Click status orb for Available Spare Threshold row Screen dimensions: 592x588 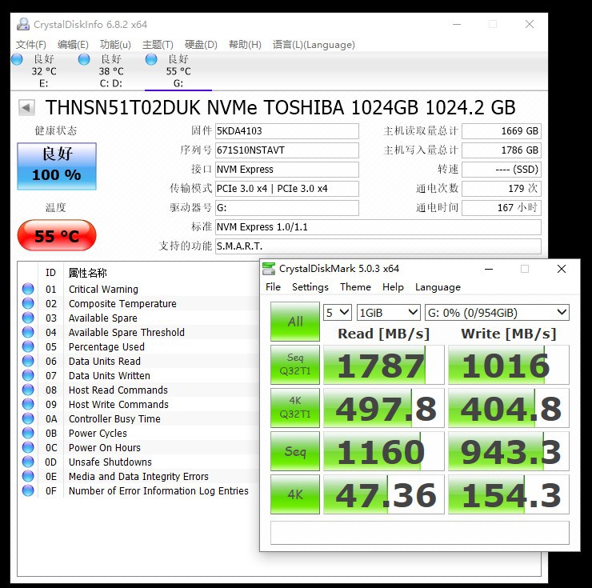(28, 332)
